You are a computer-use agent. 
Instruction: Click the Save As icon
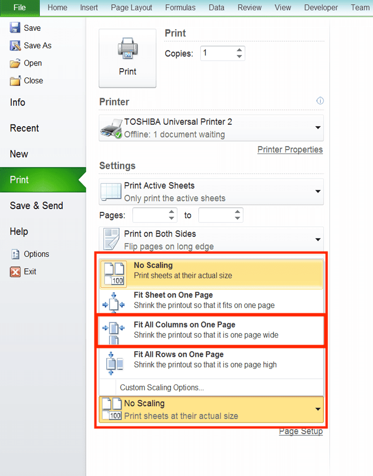15,45
